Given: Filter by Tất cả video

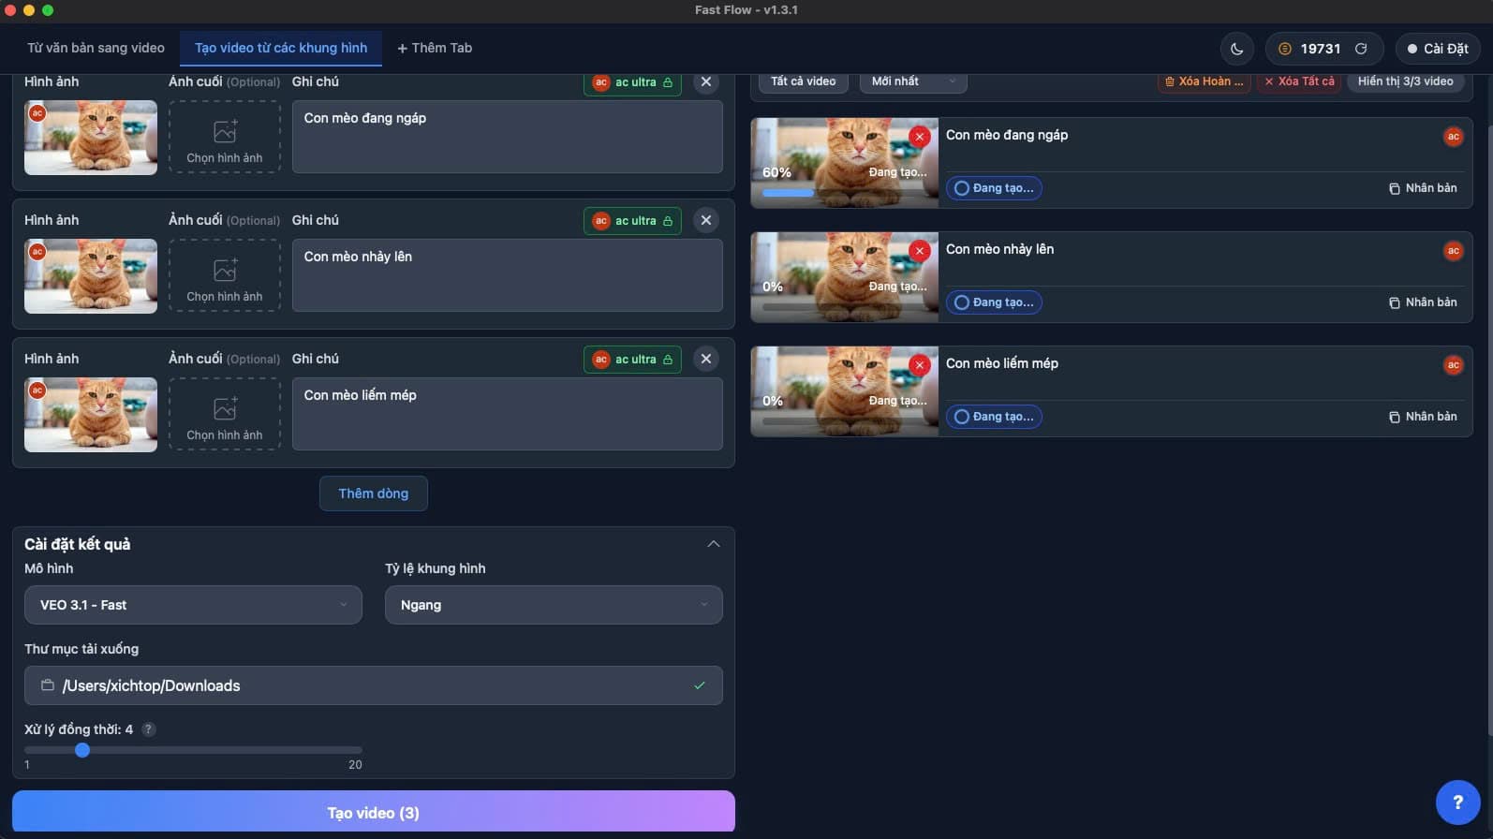Looking at the screenshot, I should point(804,81).
